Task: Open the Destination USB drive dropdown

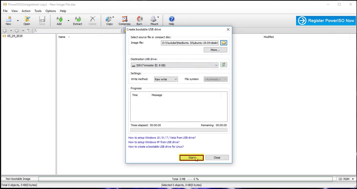Action: click(x=175, y=65)
